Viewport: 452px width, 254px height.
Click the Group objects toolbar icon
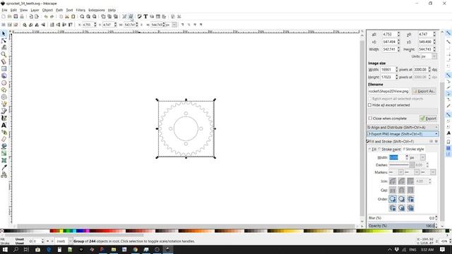(124, 17)
